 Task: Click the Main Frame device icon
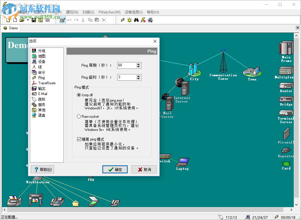click(286, 48)
